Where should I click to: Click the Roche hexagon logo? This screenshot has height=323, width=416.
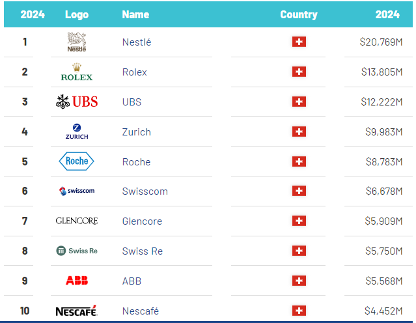click(77, 161)
